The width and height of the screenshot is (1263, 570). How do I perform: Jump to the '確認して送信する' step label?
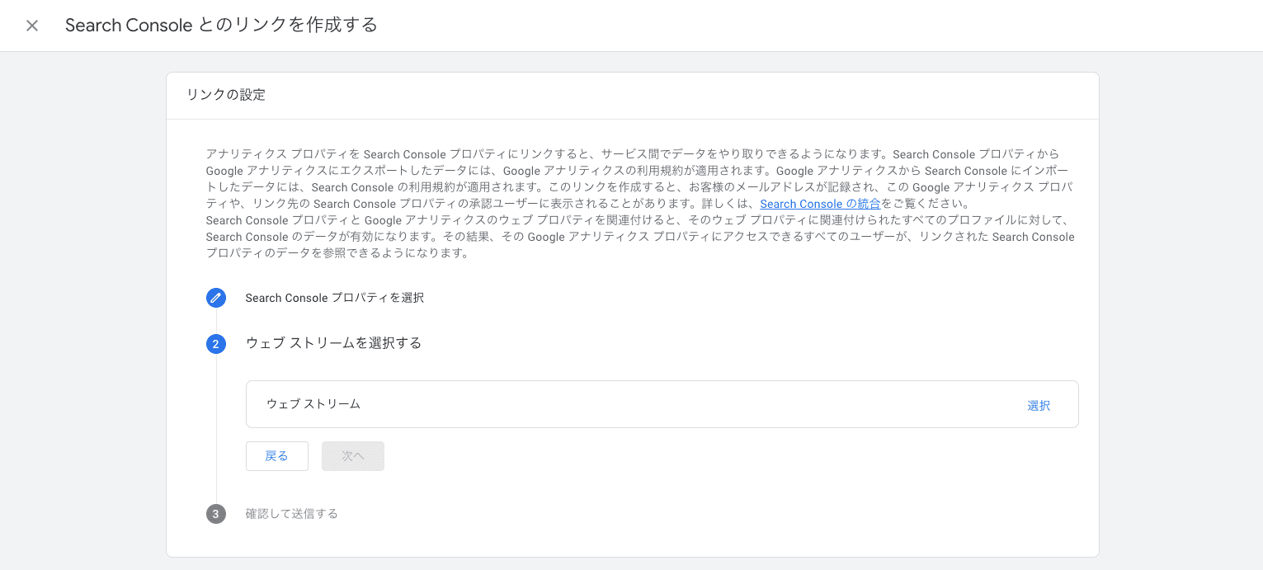(292, 514)
